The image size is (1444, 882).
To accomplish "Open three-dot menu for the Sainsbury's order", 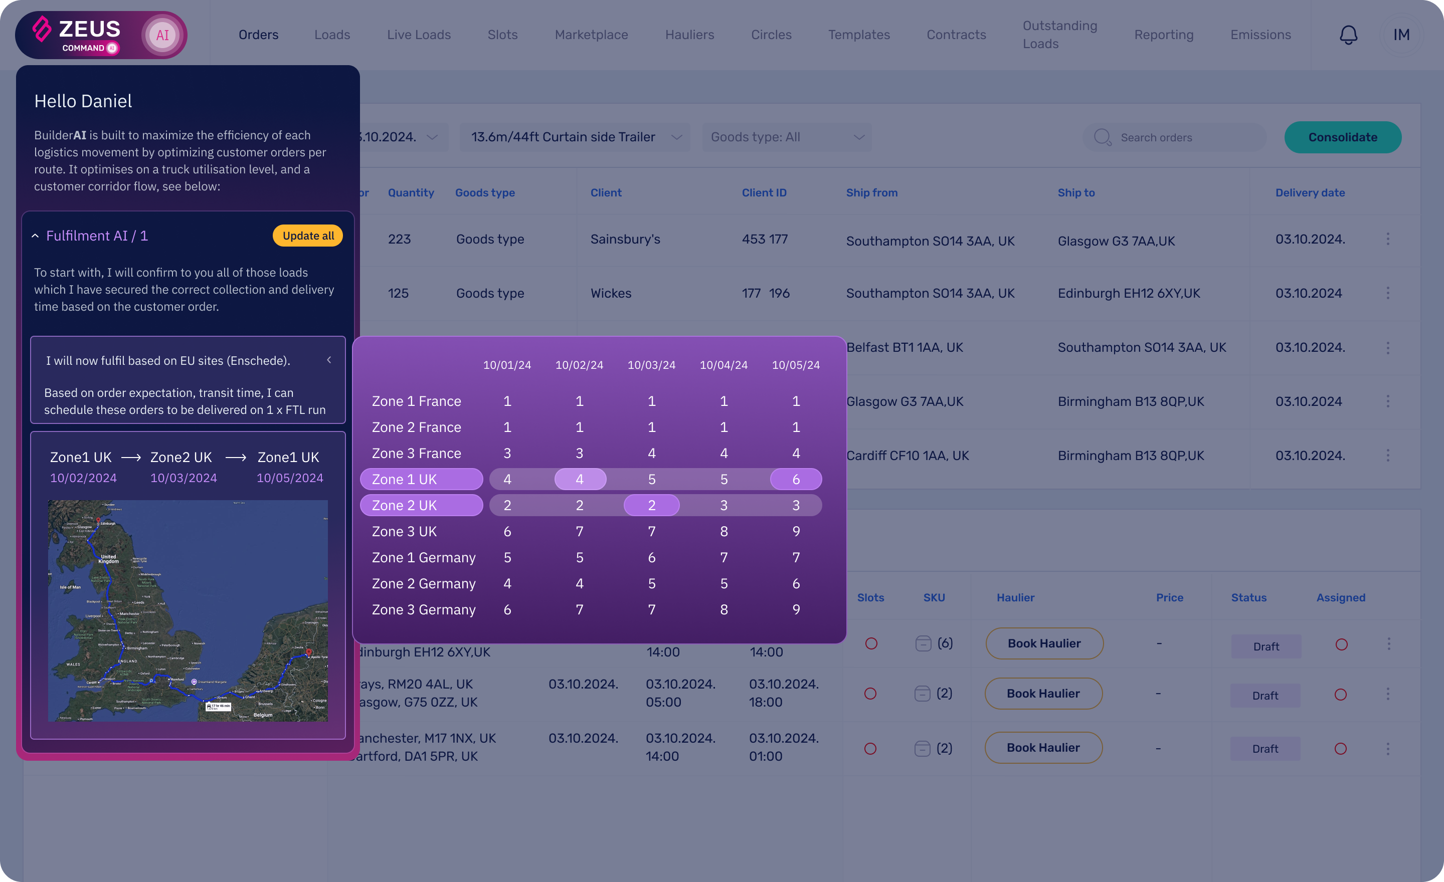I will [x=1388, y=239].
